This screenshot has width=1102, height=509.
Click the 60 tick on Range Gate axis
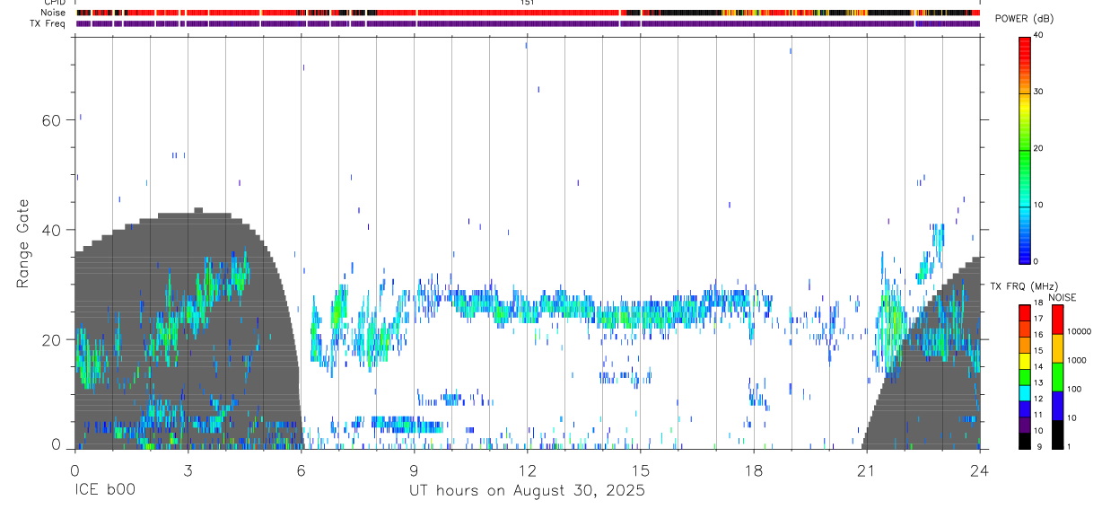51,120
